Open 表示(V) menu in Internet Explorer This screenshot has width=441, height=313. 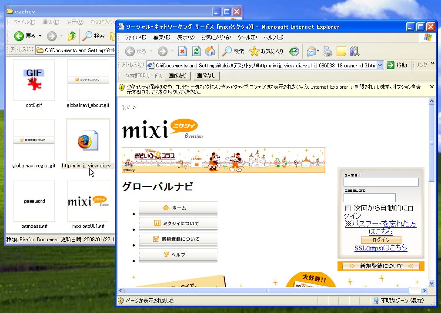tap(186, 37)
